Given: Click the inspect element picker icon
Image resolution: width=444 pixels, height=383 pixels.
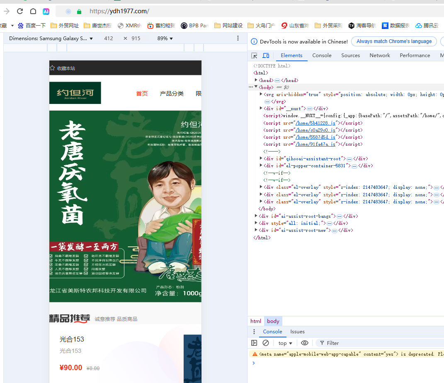Looking at the screenshot, I should click(x=254, y=55).
